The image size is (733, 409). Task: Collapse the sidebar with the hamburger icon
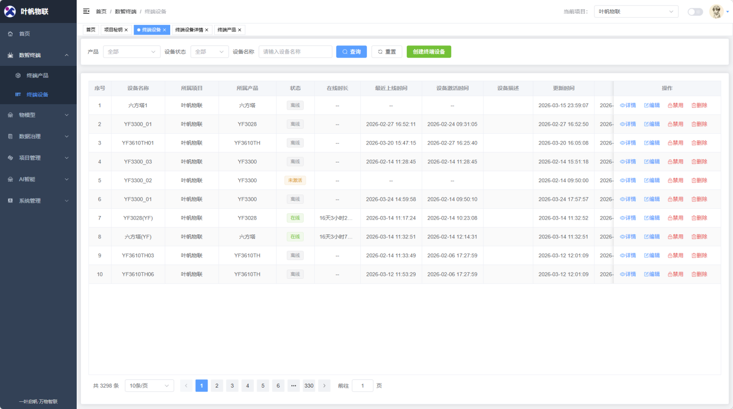[86, 11]
